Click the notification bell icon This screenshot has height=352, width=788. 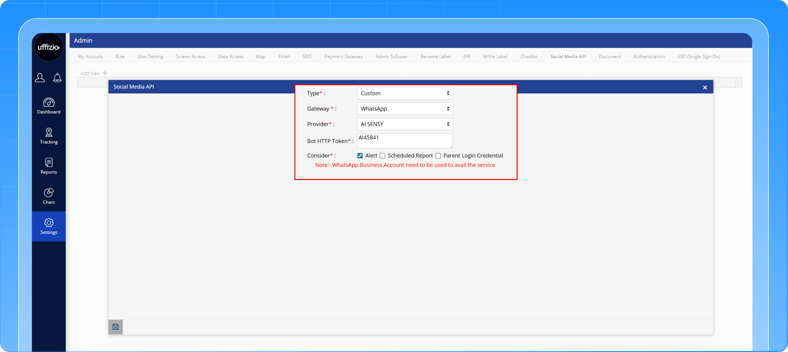57,78
